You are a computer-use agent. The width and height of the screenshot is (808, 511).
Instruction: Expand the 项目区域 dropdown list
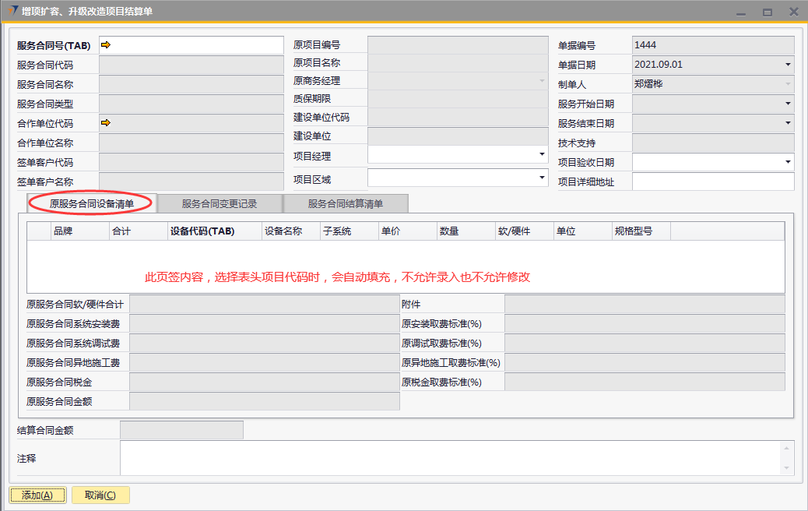tap(542, 178)
